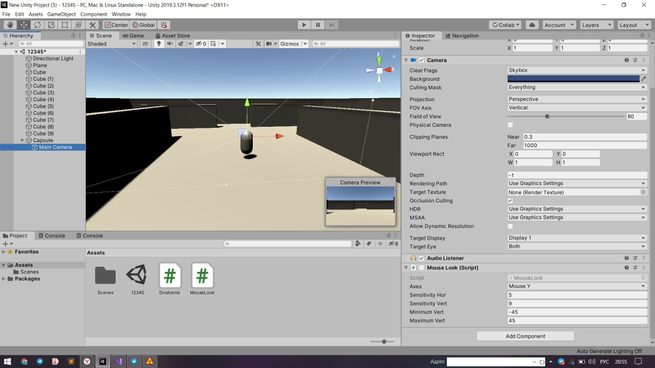Click Add Component button

tap(526, 336)
